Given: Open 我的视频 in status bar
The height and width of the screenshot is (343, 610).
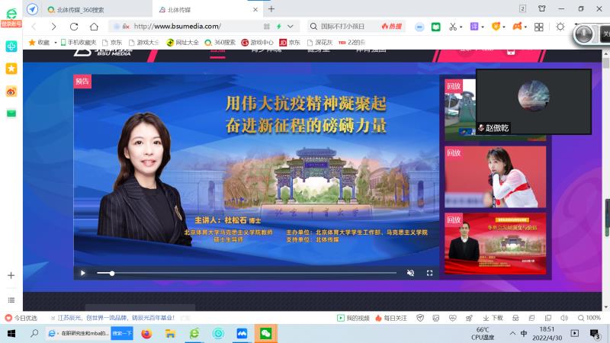Looking at the screenshot, I should tap(354, 317).
